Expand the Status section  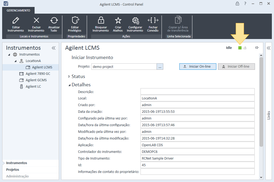69,76
